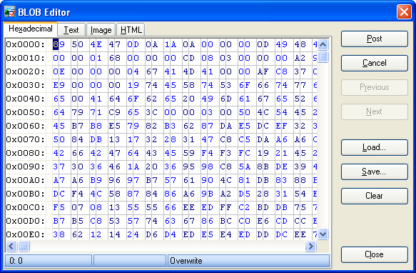Select byte C5 in row 0x0070
This screenshot has width=416, height=273.
(x=244, y=139)
